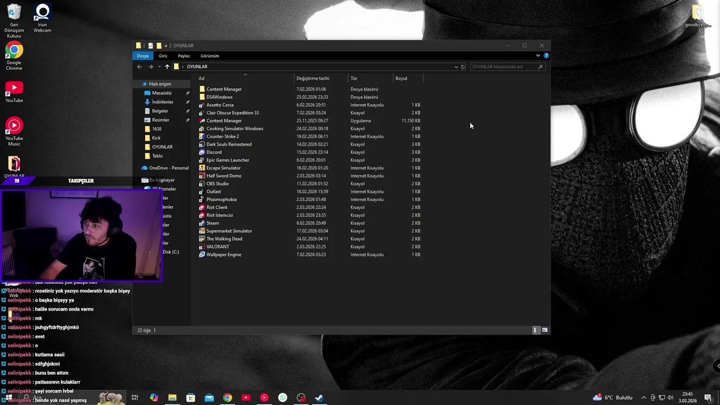Select the Dark Souls Remastered icon
The height and width of the screenshot is (405, 720).
pos(202,145)
